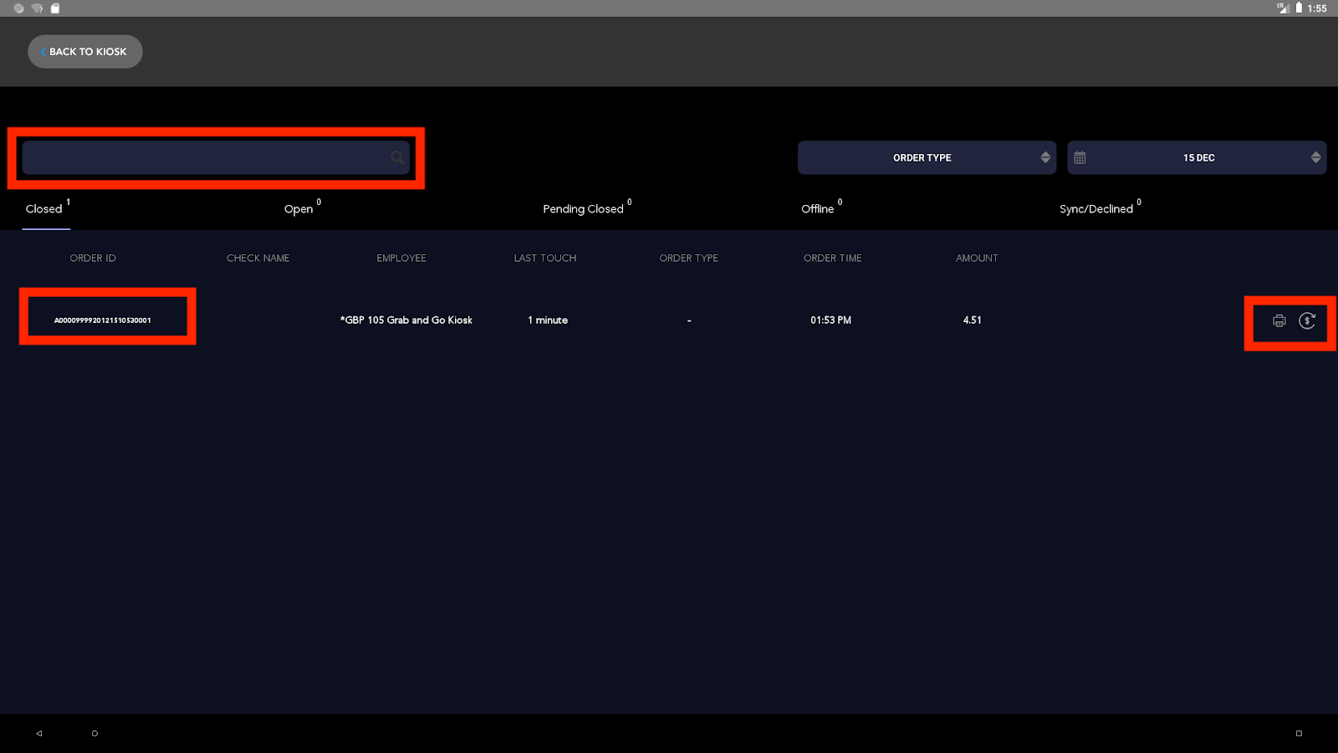This screenshot has height=753, width=1338.
Task: Click the refund order icon
Action: click(1307, 321)
